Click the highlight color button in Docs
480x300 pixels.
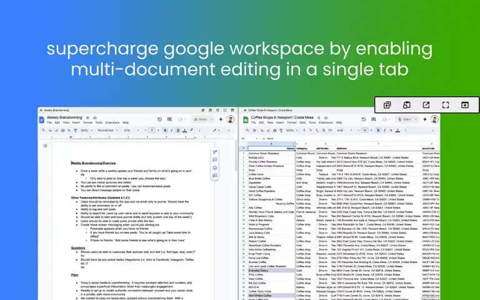point(191,130)
